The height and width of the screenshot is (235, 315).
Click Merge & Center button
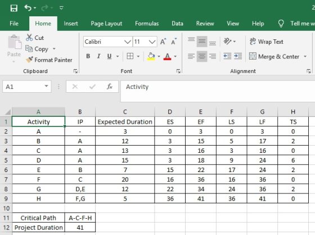tap(274, 56)
